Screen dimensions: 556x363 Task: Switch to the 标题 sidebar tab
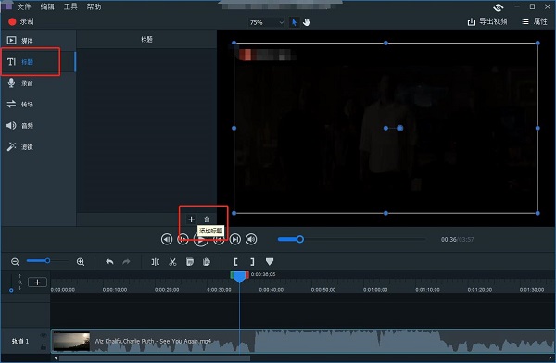(38, 62)
